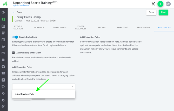
Task: Switch to the Schedule tab
Action: coord(39,28)
